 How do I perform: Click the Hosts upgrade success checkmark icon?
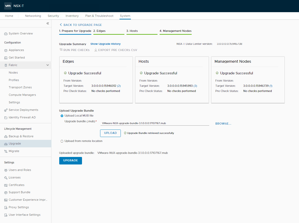141,73
